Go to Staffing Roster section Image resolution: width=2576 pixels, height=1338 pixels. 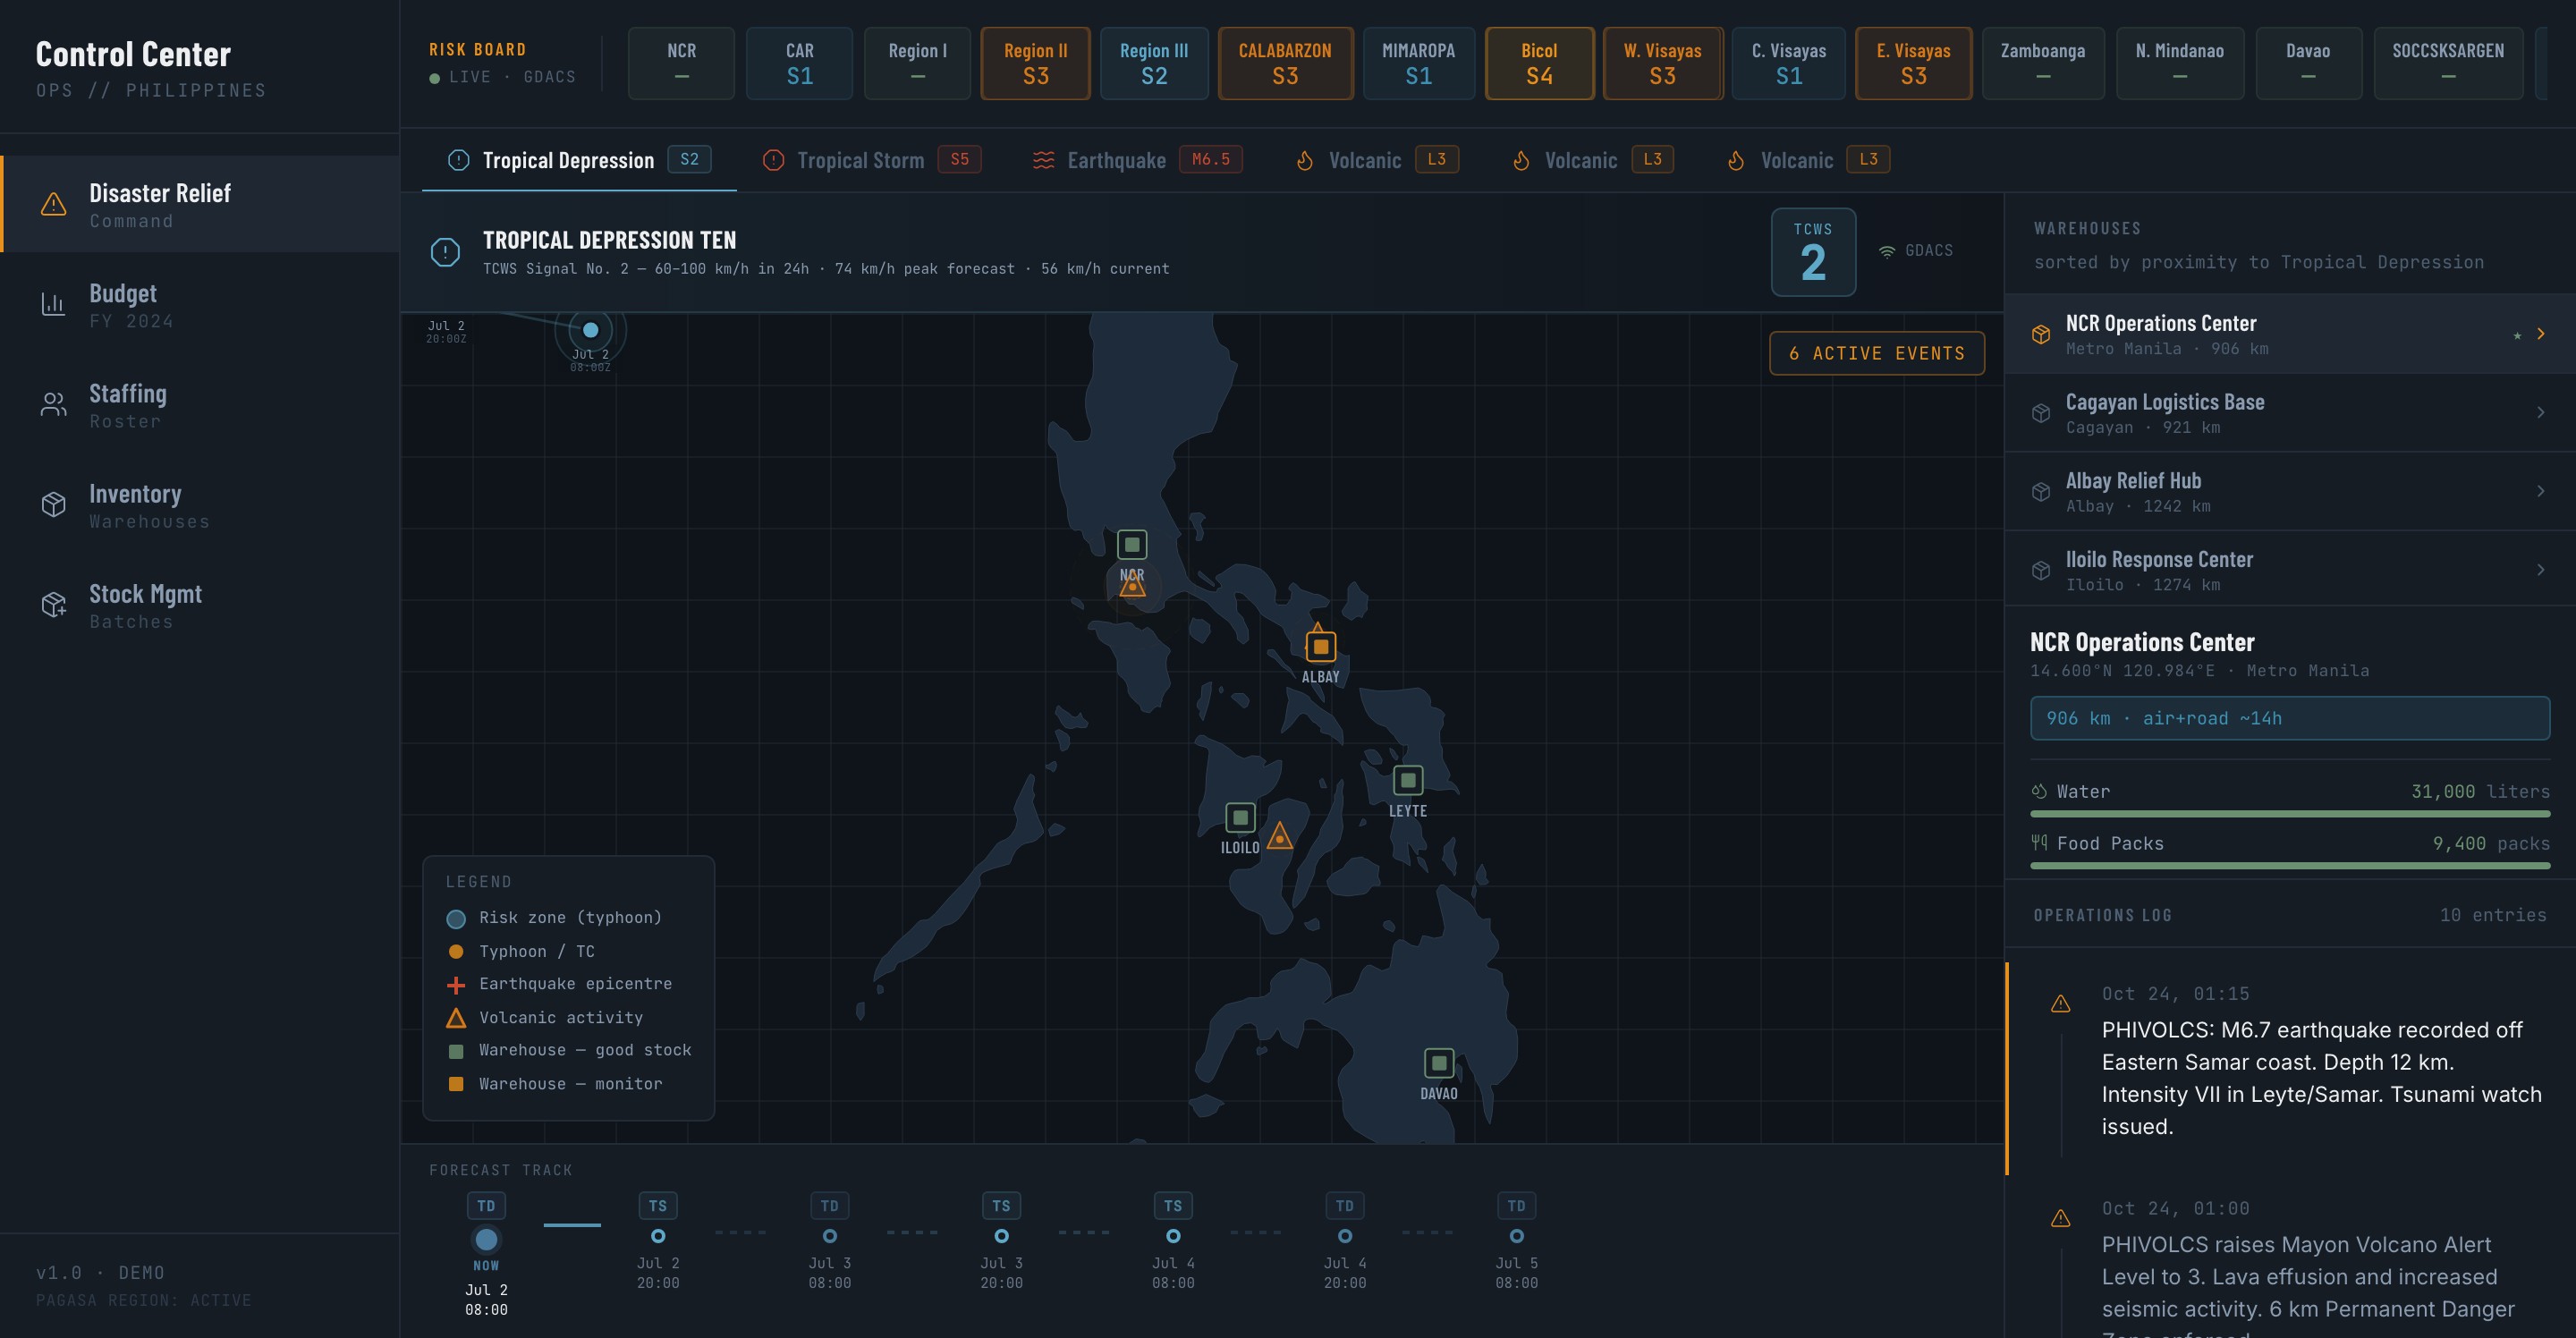200,404
